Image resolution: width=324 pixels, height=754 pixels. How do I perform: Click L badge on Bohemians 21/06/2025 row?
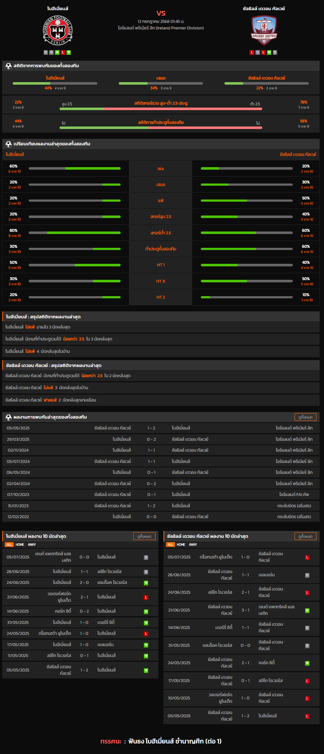point(146,597)
